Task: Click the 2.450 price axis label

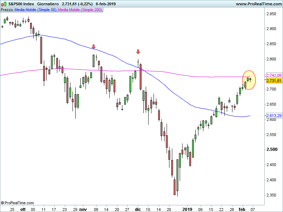Action: click(271, 165)
